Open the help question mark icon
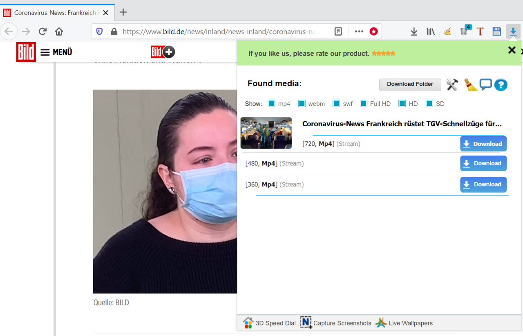 click(501, 85)
